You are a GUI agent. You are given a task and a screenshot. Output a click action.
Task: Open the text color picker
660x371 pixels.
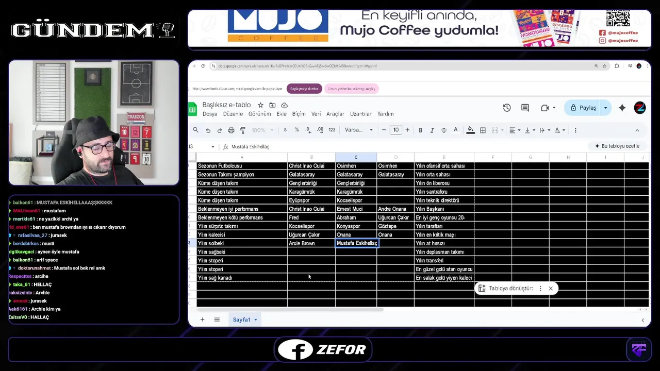456,130
